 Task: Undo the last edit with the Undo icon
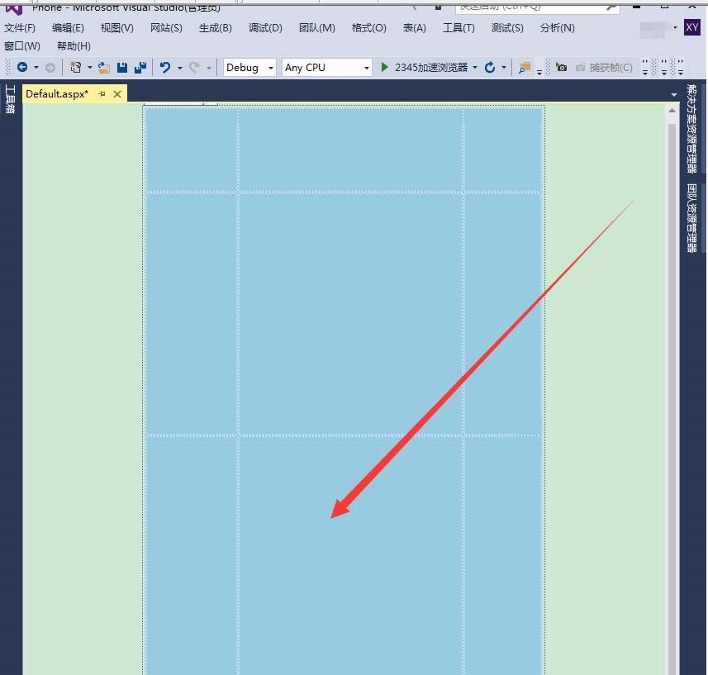point(164,67)
